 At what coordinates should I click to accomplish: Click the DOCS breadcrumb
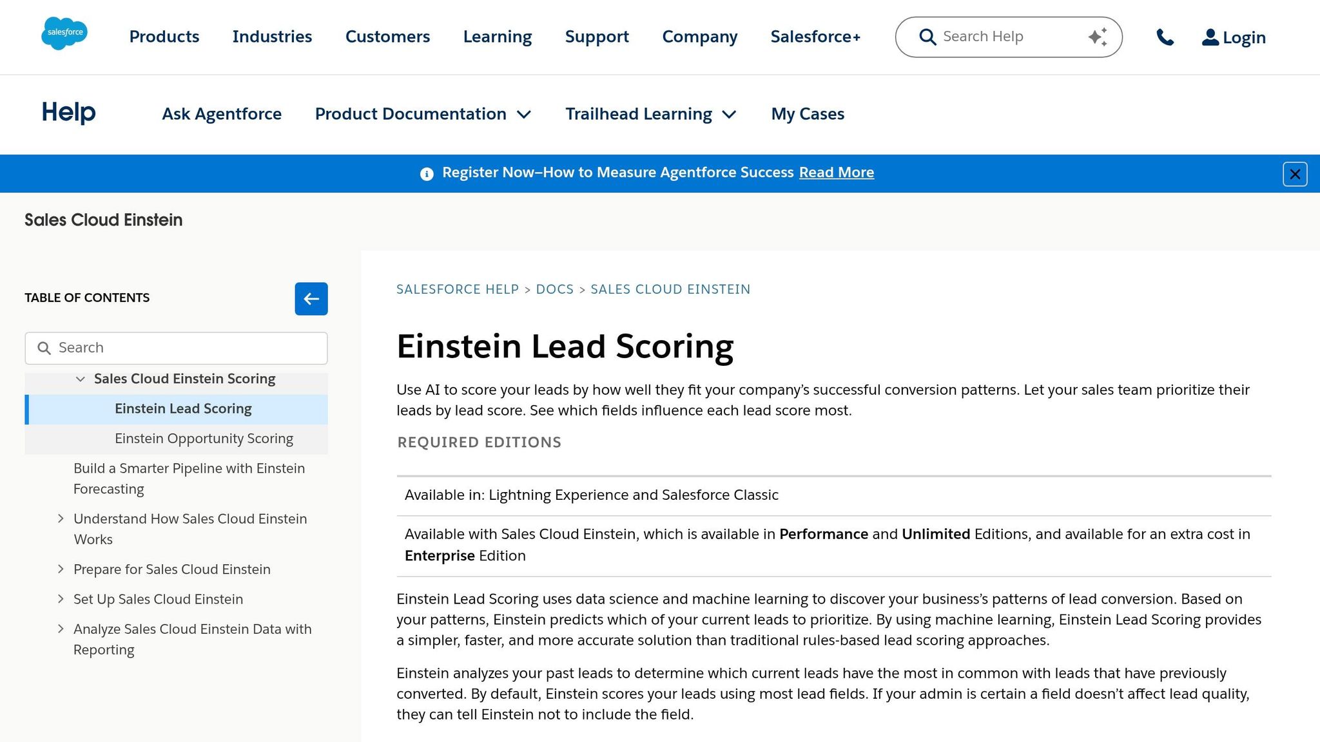pyautogui.click(x=555, y=289)
